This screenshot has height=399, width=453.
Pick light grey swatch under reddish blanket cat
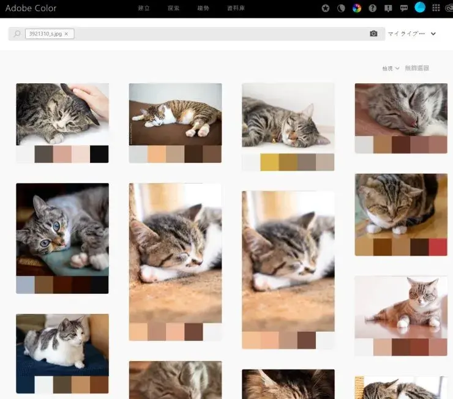[x=364, y=144]
